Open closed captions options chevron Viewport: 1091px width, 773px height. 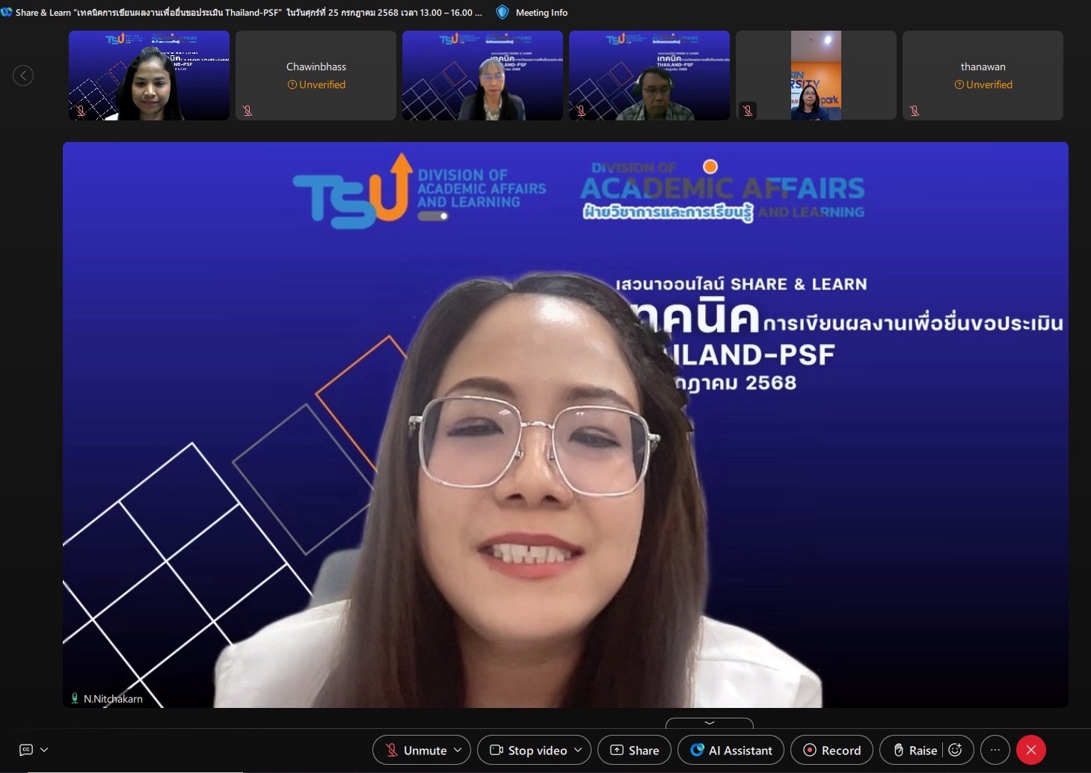44,750
